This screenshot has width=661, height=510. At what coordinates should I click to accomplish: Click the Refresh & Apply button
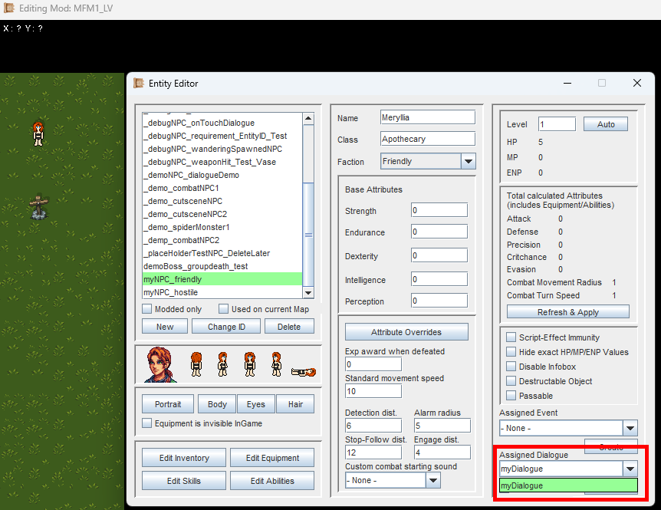567,312
